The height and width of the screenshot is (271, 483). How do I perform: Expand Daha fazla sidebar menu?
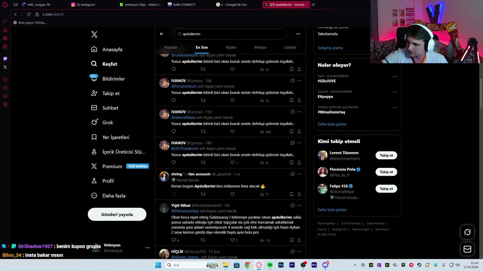tap(108, 196)
